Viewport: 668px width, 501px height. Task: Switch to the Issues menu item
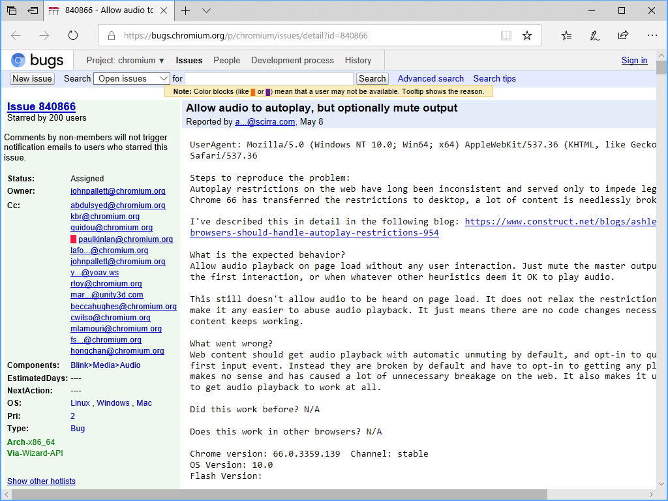click(189, 60)
